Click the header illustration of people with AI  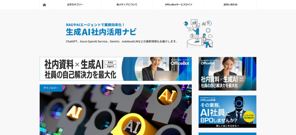pyautogui.click(x=198, y=33)
